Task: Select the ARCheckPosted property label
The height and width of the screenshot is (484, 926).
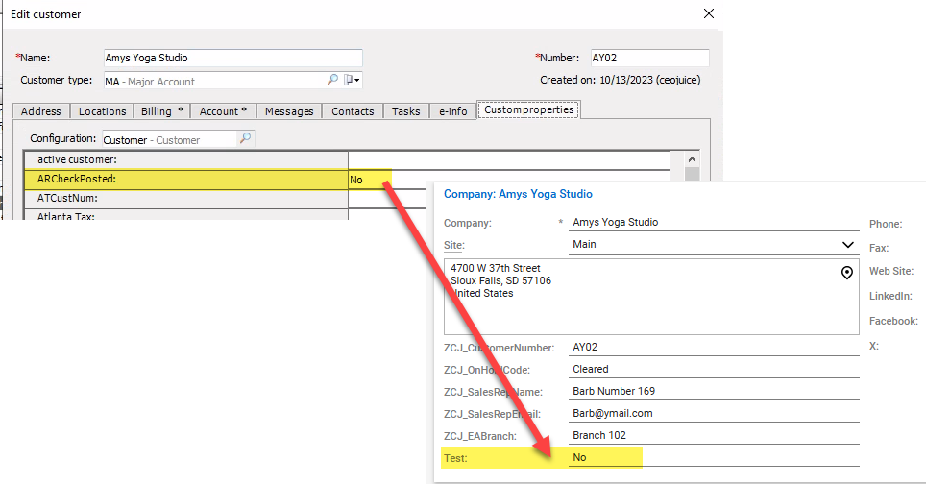Action: (x=76, y=179)
